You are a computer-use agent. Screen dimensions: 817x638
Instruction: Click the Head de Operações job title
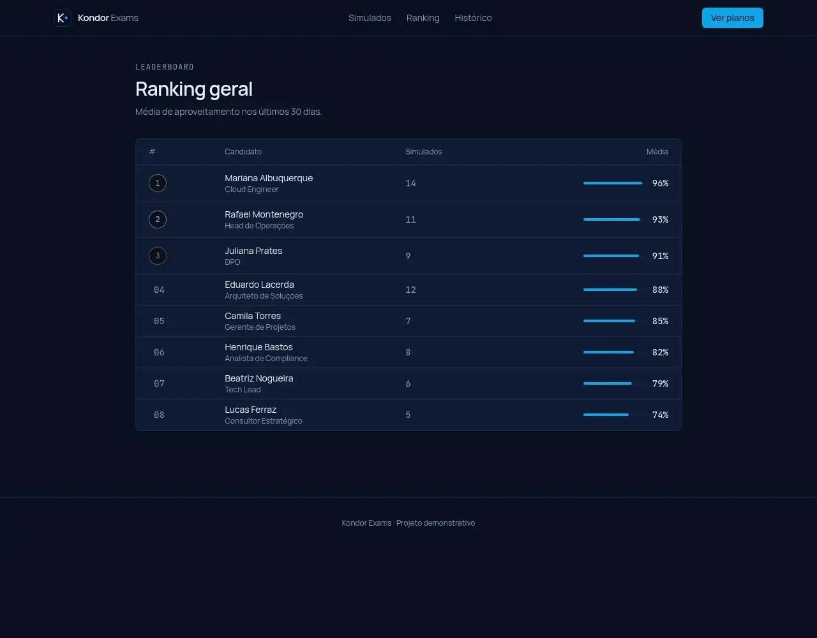click(259, 226)
